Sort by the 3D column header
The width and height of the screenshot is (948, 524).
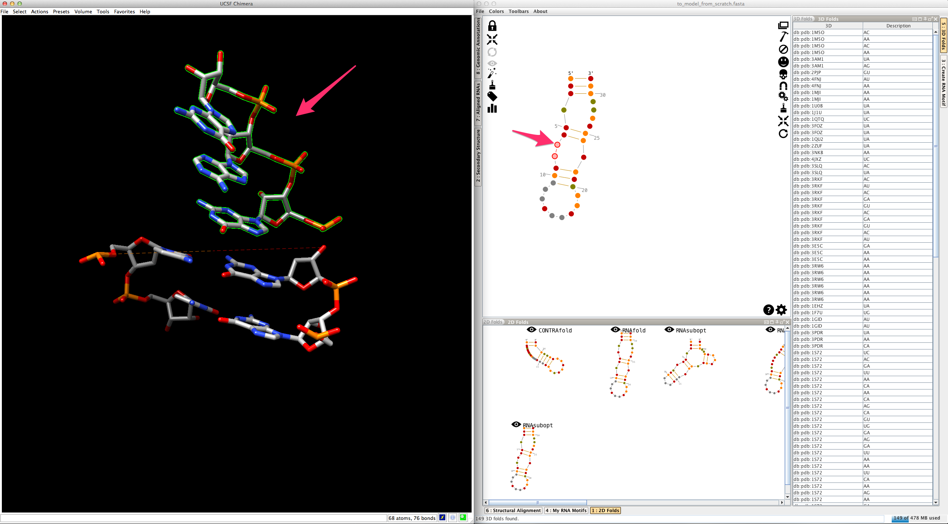click(828, 26)
